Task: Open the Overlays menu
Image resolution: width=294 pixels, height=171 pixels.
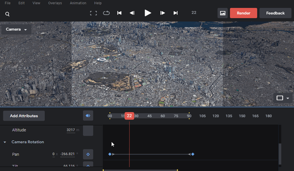Action: click(55, 3)
